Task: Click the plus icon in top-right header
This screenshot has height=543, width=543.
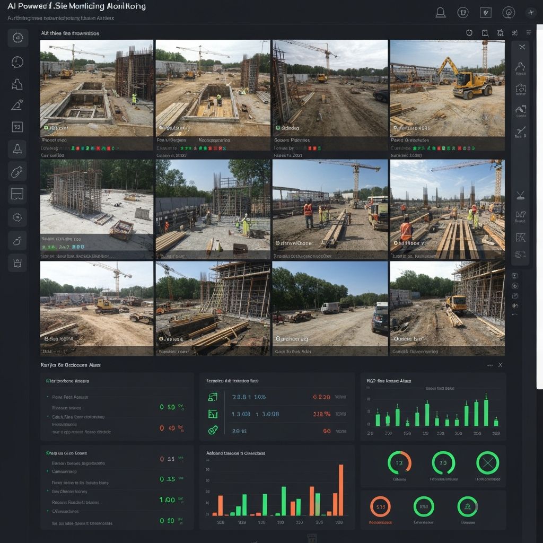Action: (x=530, y=13)
